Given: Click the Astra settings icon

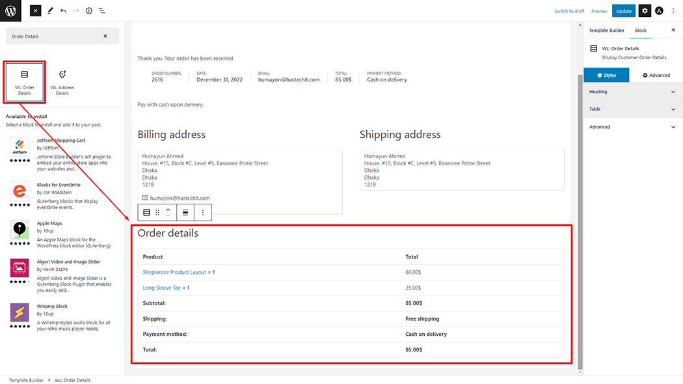Looking at the screenshot, I should tap(659, 11).
